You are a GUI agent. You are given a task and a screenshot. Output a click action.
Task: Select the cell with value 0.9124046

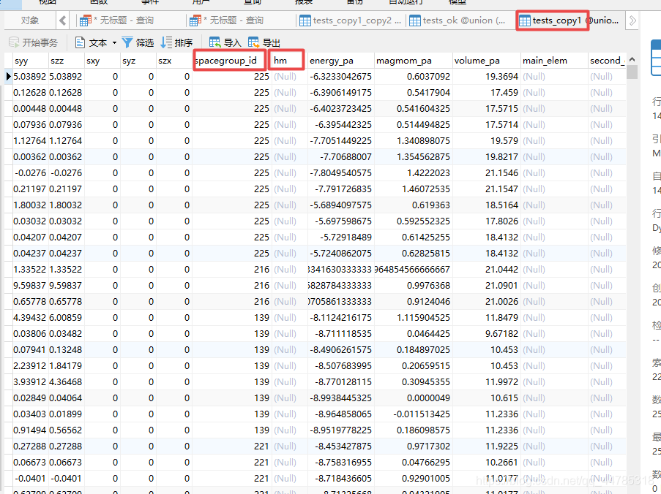(x=413, y=301)
